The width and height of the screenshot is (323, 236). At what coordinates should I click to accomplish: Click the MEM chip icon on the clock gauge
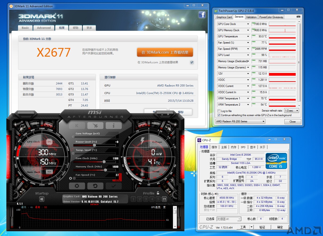49,172
